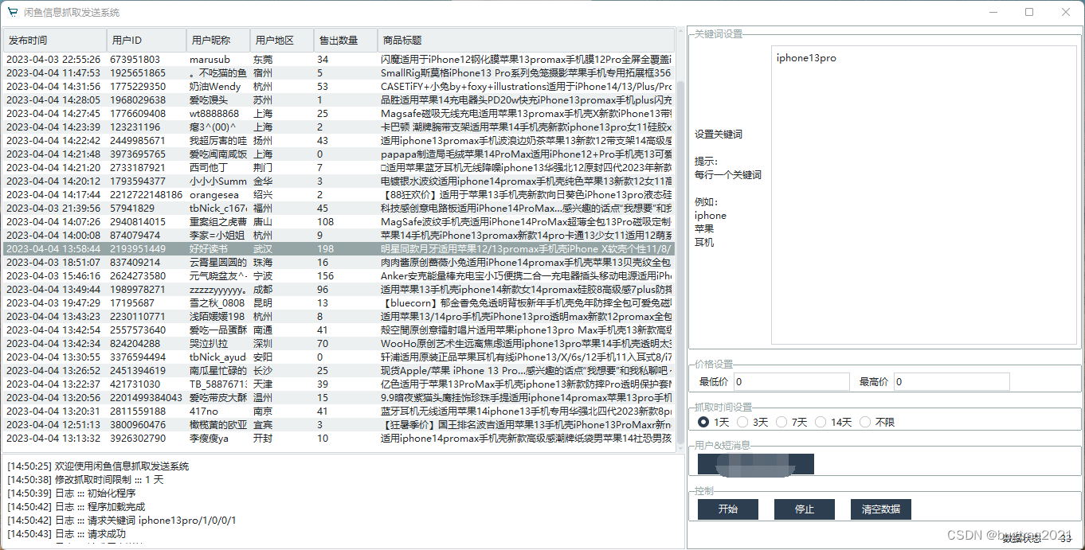Screen dimensions: 1085x550
Task: Sort by the 商品标题 column header
Action: [x=526, y=41]
